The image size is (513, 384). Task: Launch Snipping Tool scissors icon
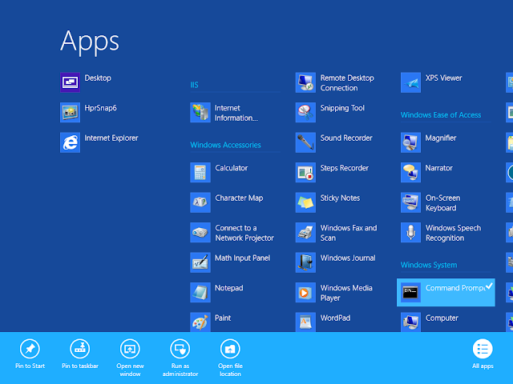(x=305, y=112)
